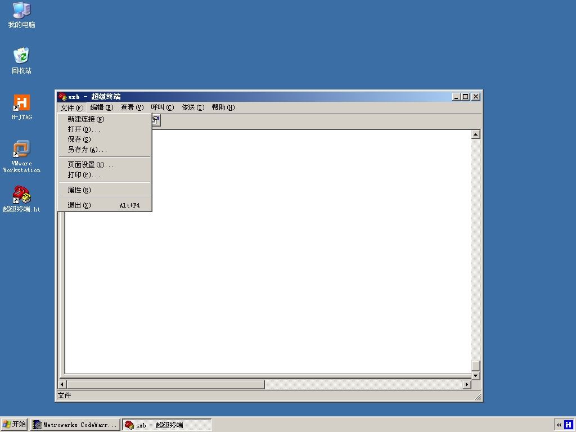Expand hidden tray icons chevron
The image size is (576, 432).
pos(559,425)
